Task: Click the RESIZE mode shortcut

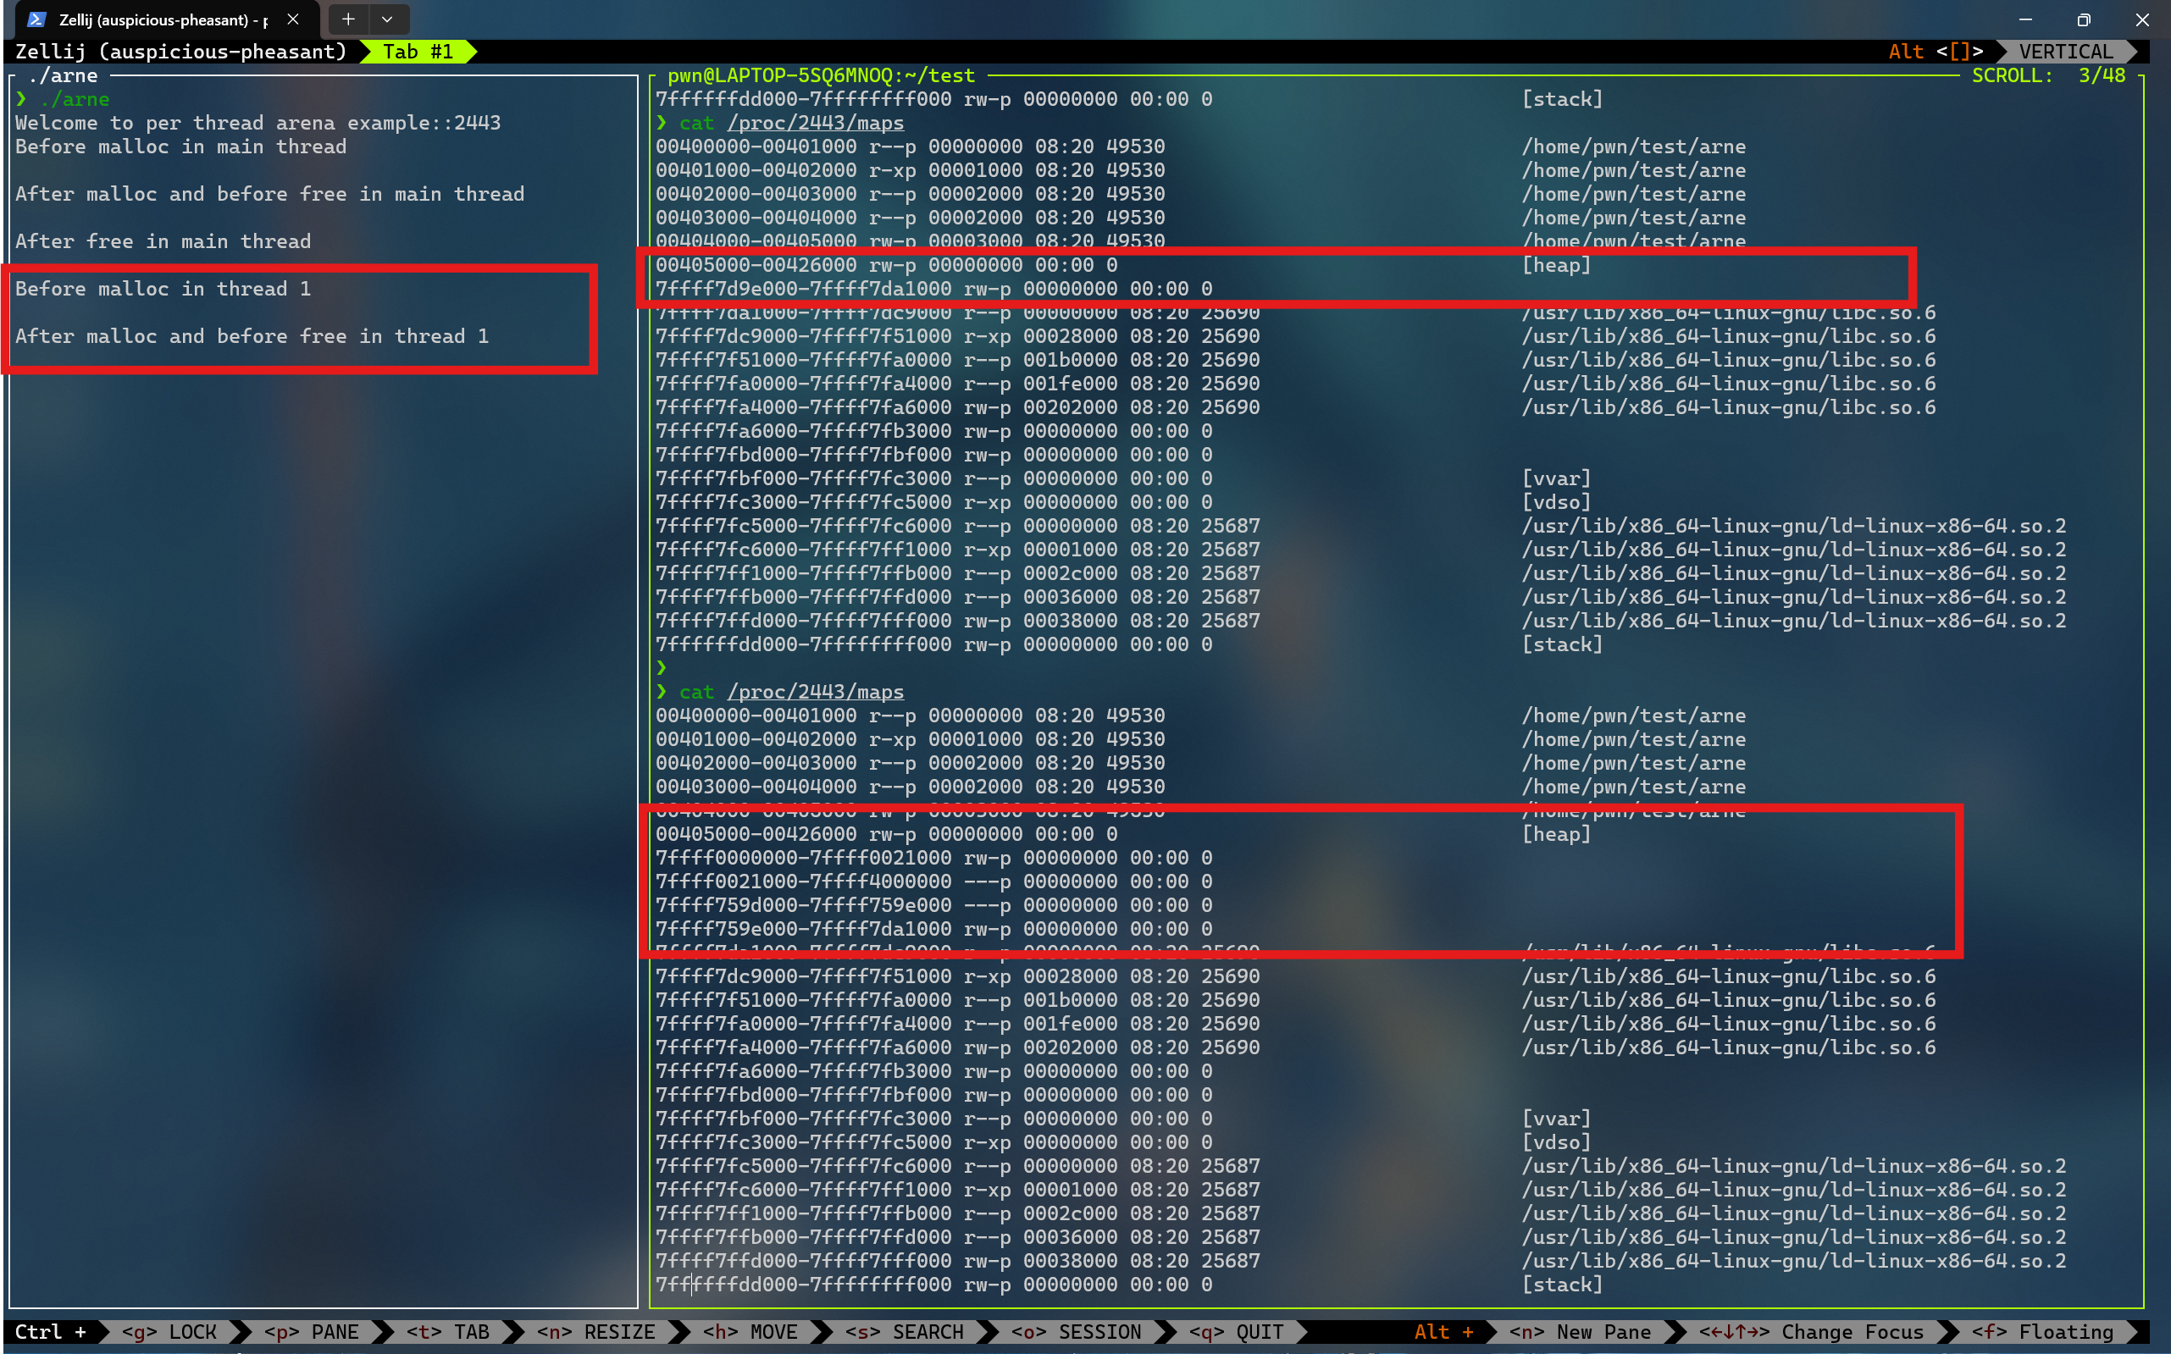Action: (x=595, y=1332)
